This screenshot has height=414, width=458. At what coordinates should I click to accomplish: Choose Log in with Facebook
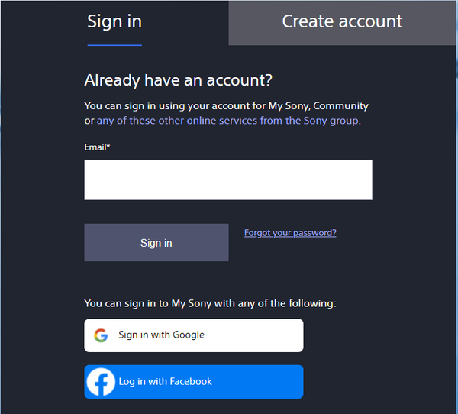point(193,382)
